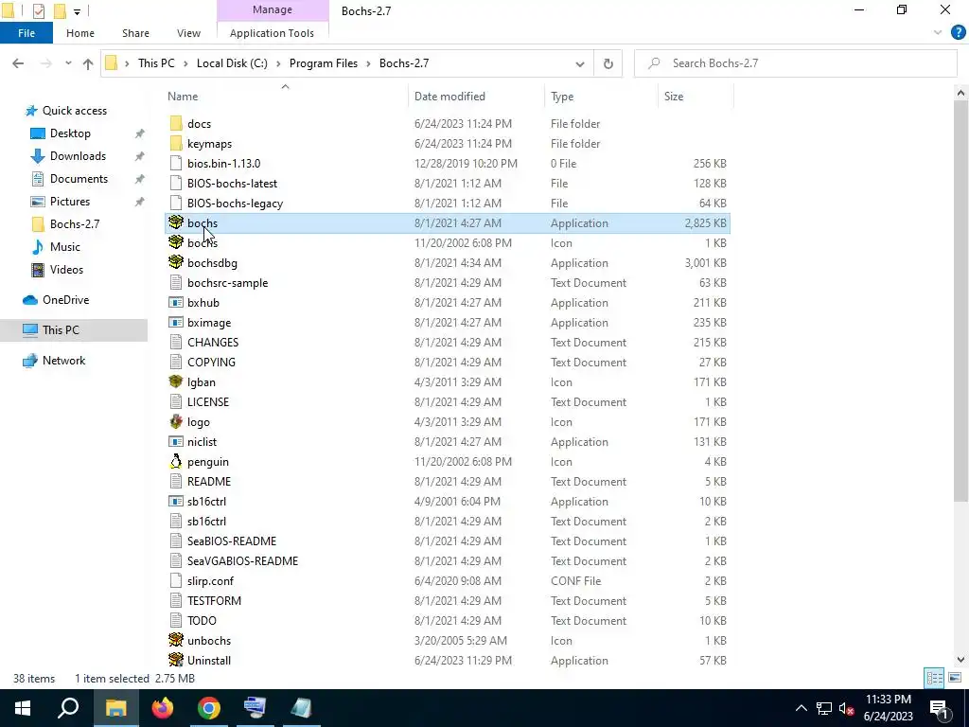The height and width of the screenshot is (727, 969).
Task: Select the bochsdbg application icon
Action: pyautogui.click(x=176, y=262)
